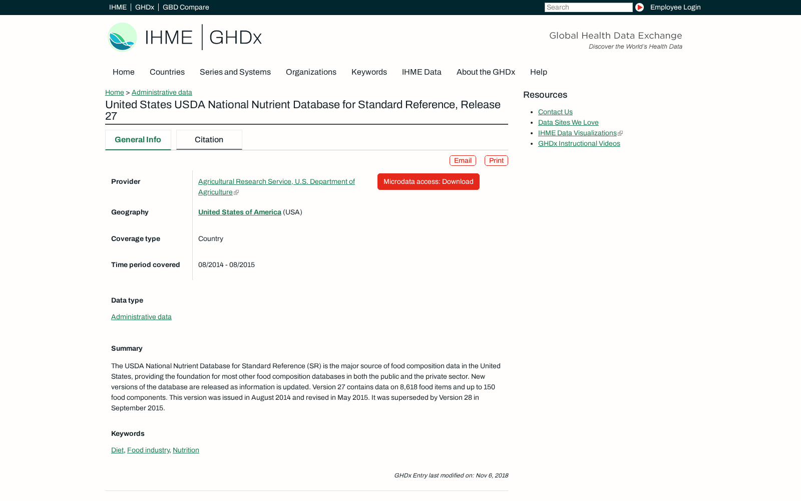The height and width of the screenshot is (501, 801).
Task: Open GBD Compare in top bar
Action: point(186,7)
